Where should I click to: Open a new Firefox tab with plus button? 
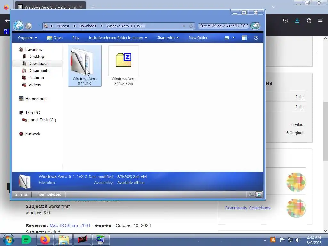tap(93, 7)
